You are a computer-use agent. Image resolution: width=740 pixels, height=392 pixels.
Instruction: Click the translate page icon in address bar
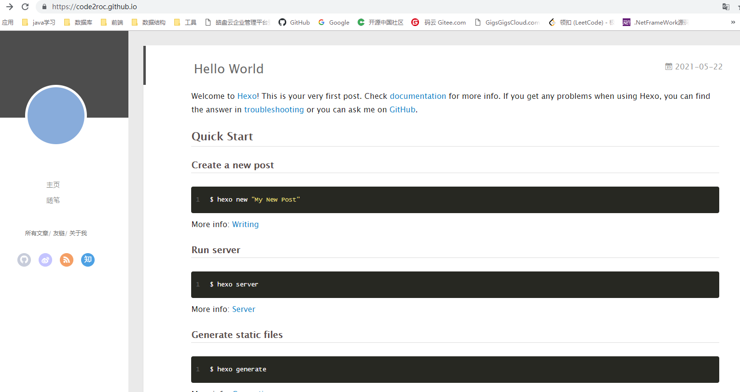point(726,7)
